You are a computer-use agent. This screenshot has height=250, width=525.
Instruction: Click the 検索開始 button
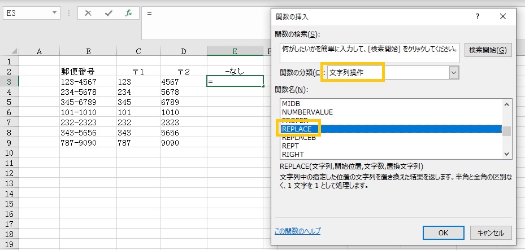(x=489, y=50)
